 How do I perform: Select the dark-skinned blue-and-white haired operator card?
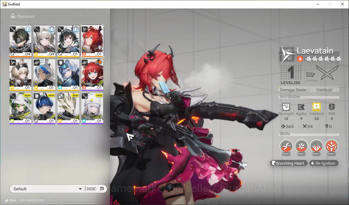click(44, 75)
